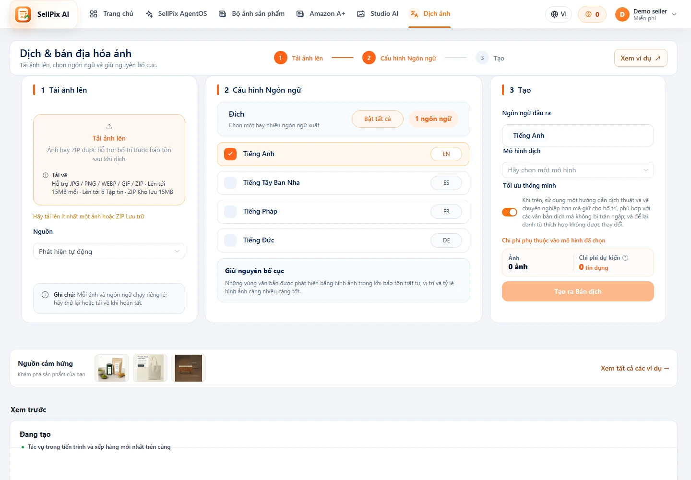Screen dimensions: 691x480
Task: Click step 1 Tải ảnh lên indicator
Action: click(x=298, y=58)
